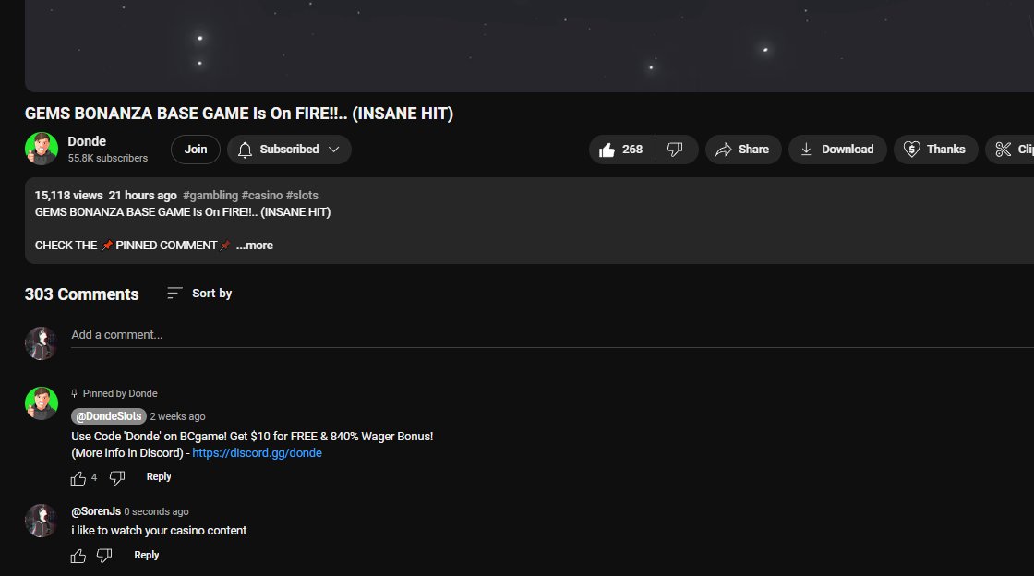Open the Subscribed notification dropdown
Image resolution: width=1034 pixels, height=576 pixels.
pyautogui.click(x=289, y=150)
